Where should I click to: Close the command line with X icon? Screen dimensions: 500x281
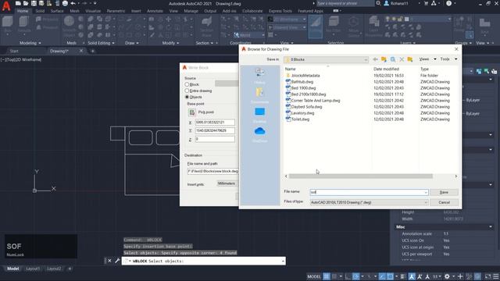(109, 261)
